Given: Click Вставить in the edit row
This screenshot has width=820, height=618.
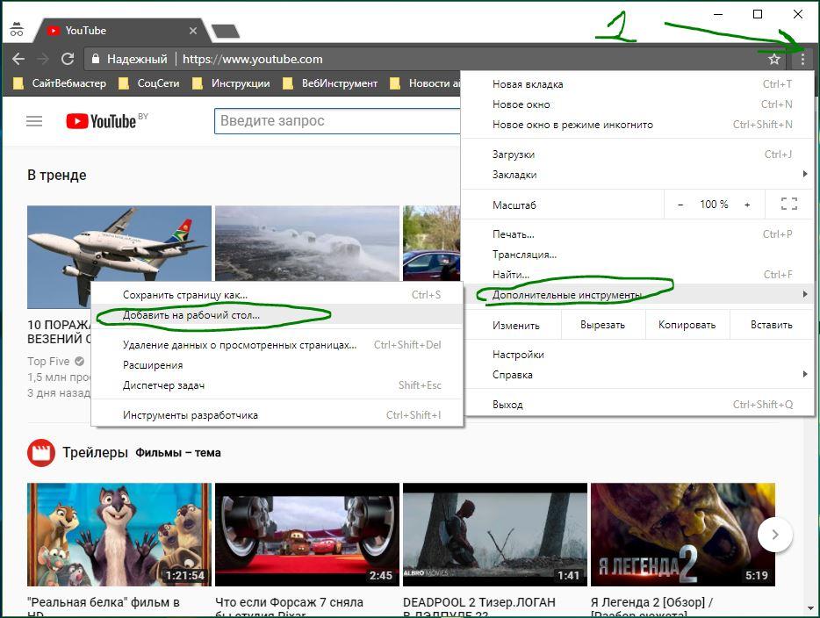Looking at the screenshot, I should point(772,325).
